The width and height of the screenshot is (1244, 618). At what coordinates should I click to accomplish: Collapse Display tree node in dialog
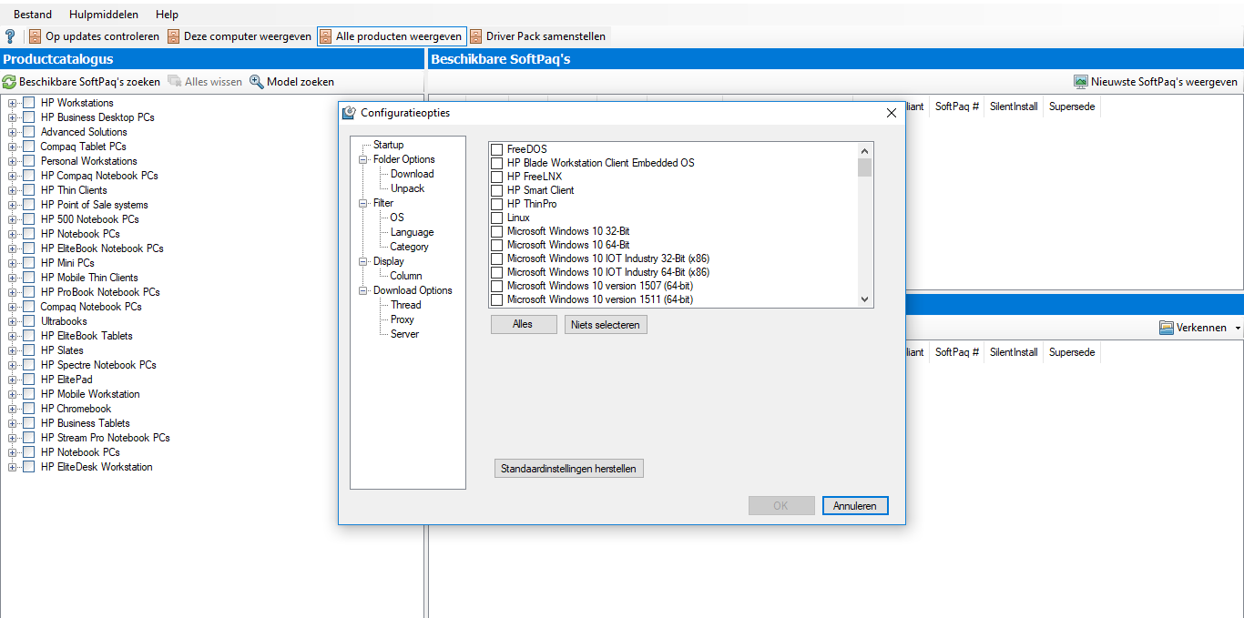pos(364,261)
